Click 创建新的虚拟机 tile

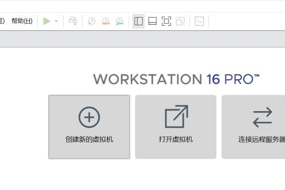tap(89, 127)
